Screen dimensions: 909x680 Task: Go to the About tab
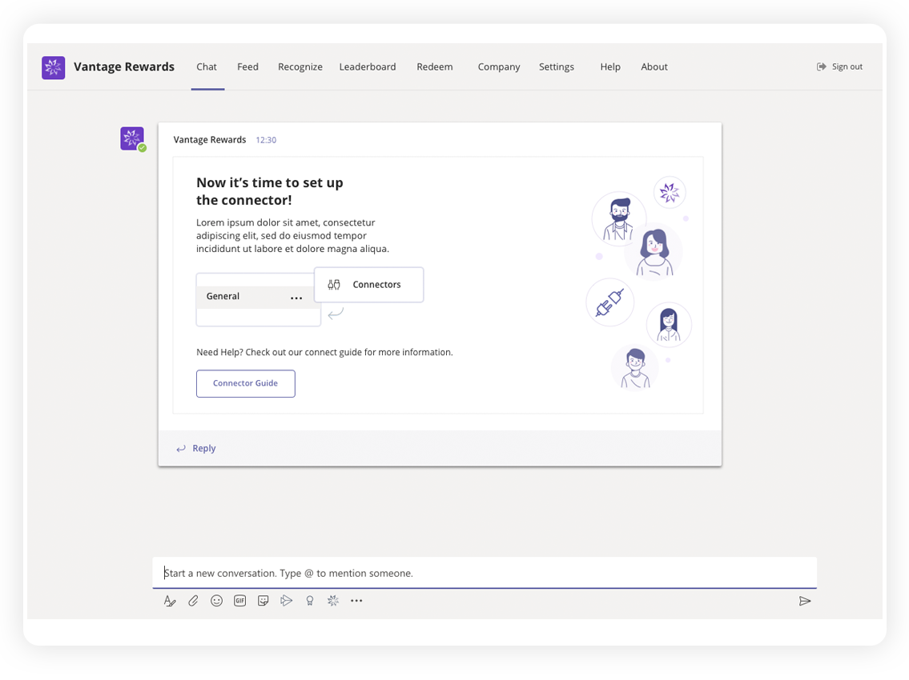click(x=654, y=67)
